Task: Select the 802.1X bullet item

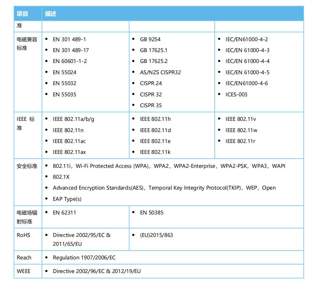Action: coord(61,177)
